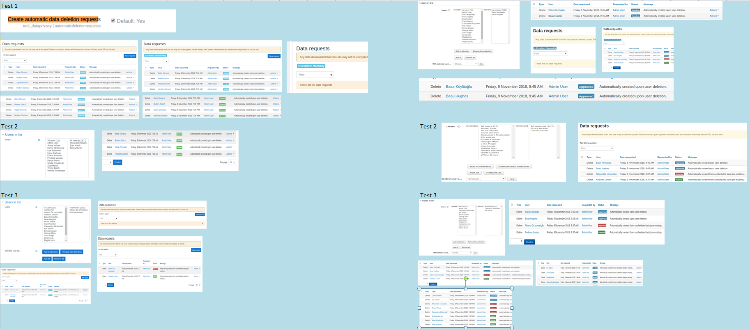Dismiss the "There are no data requests" notice in left Test 3

pos(202,224)
